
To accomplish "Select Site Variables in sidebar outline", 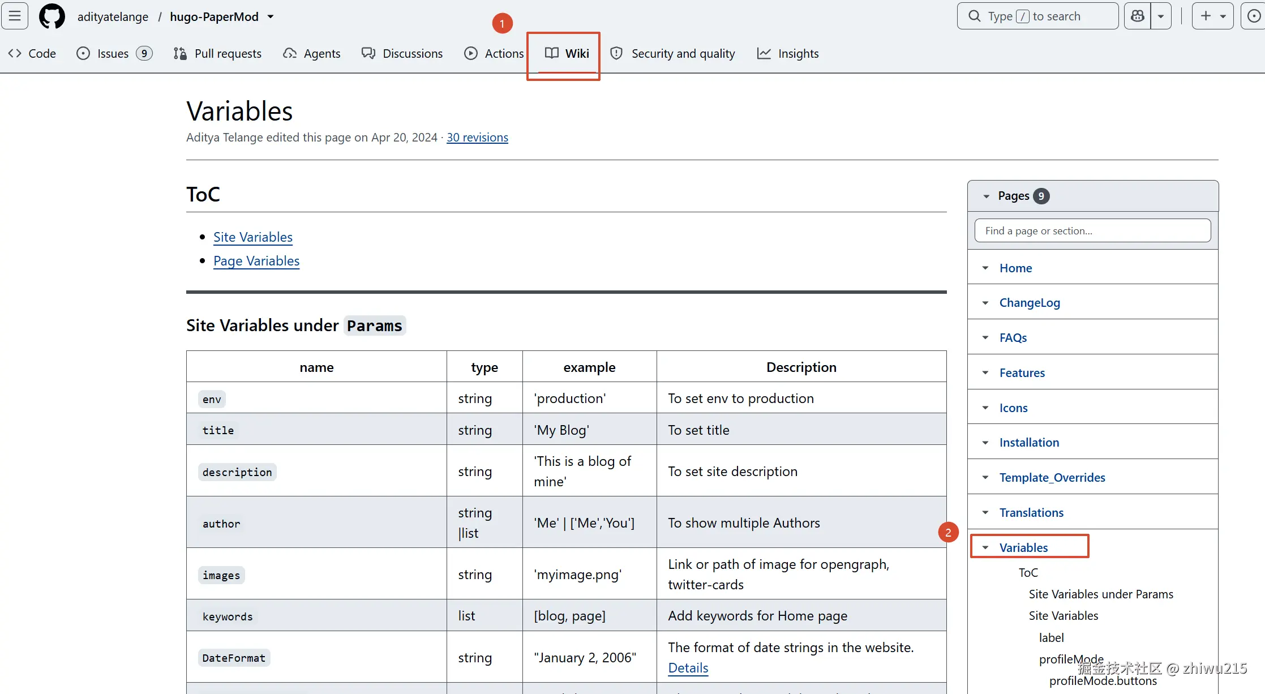I will coord(1064,616).
